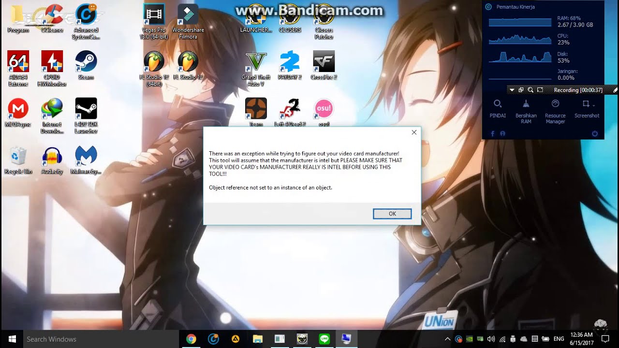This screenshot has height=348, width=619.
Task: Open LINE from taskbar
Action: pos(324,339)
